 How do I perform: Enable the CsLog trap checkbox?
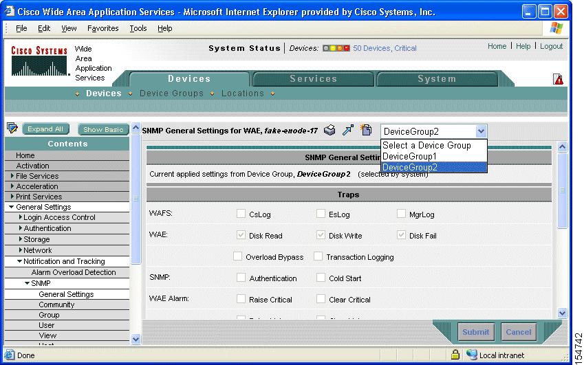point(241,214)
